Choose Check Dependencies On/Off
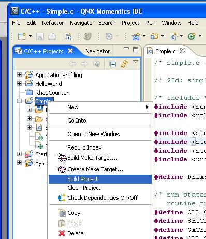 100,198
